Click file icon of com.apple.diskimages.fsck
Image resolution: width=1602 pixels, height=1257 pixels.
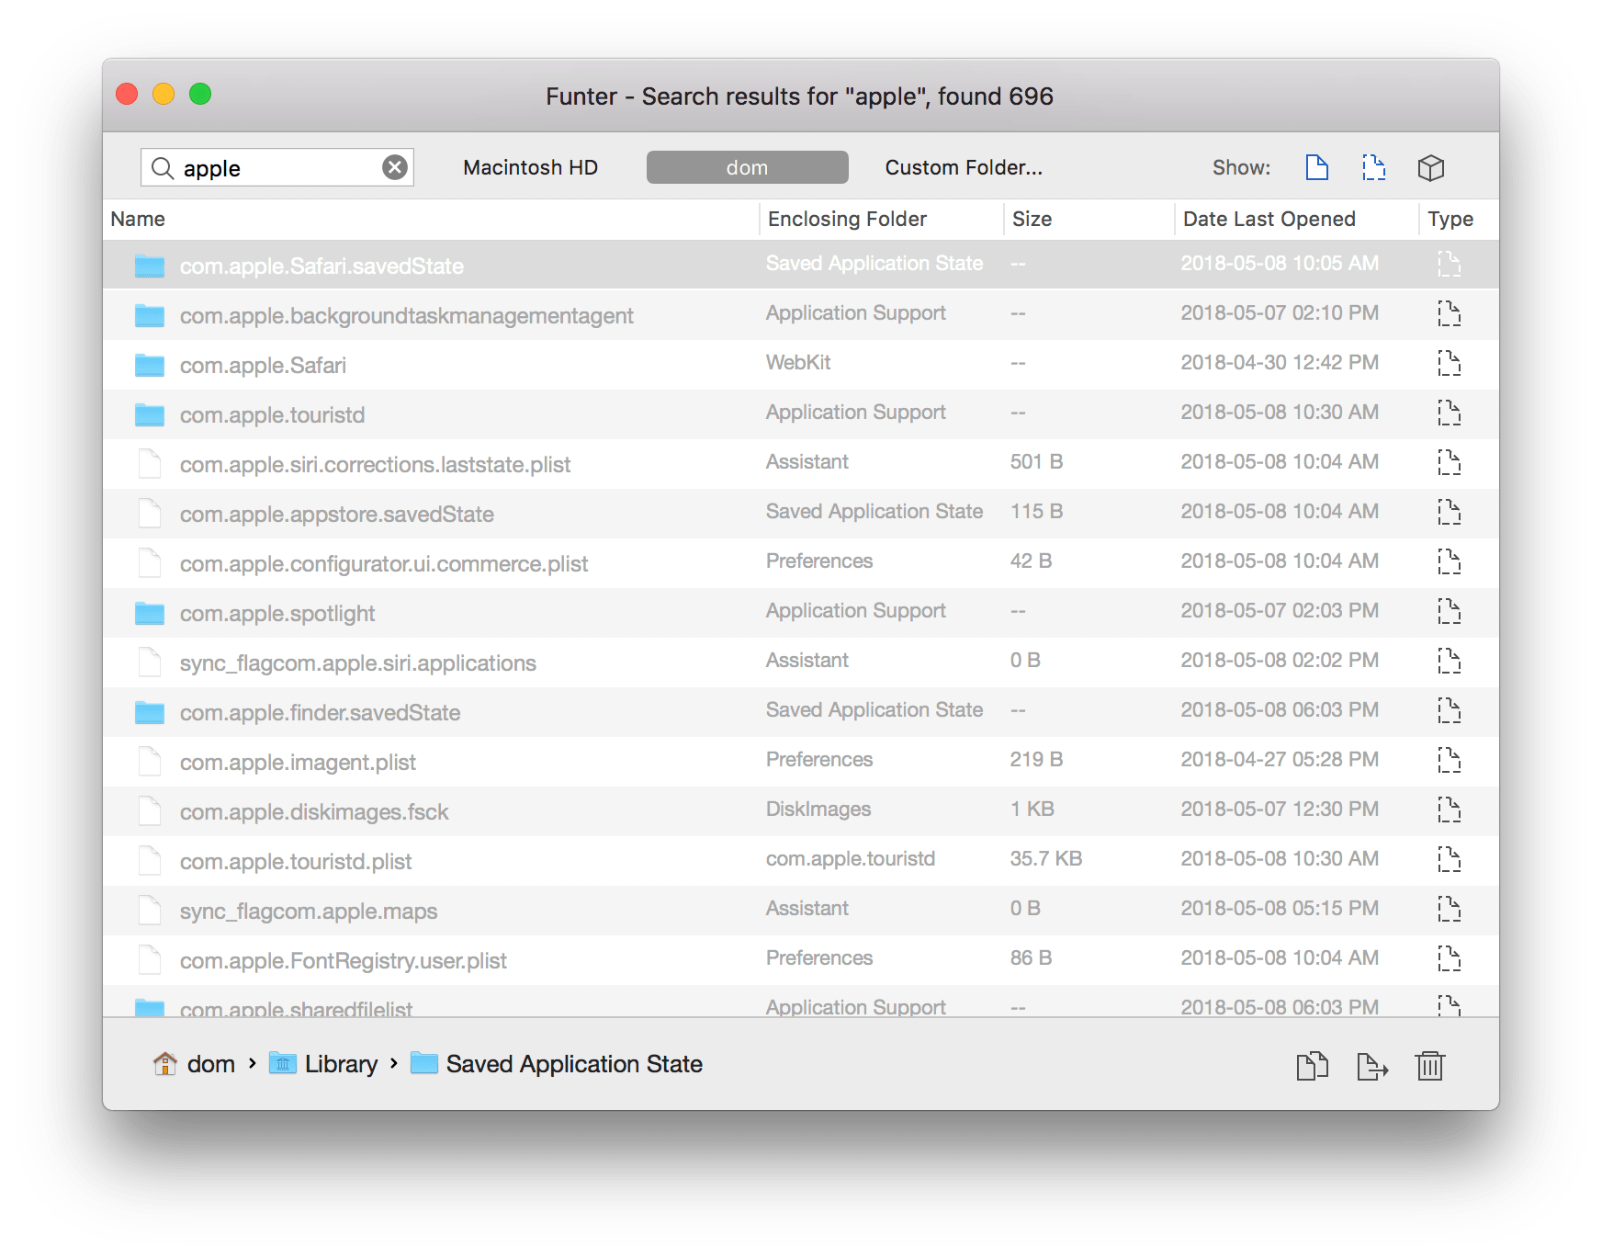(x=150, y=810)
